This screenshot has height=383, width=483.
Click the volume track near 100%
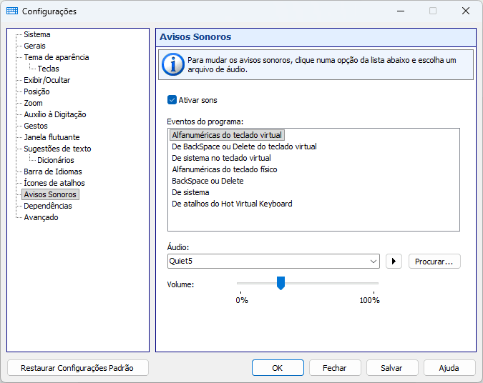click(372, 284)
